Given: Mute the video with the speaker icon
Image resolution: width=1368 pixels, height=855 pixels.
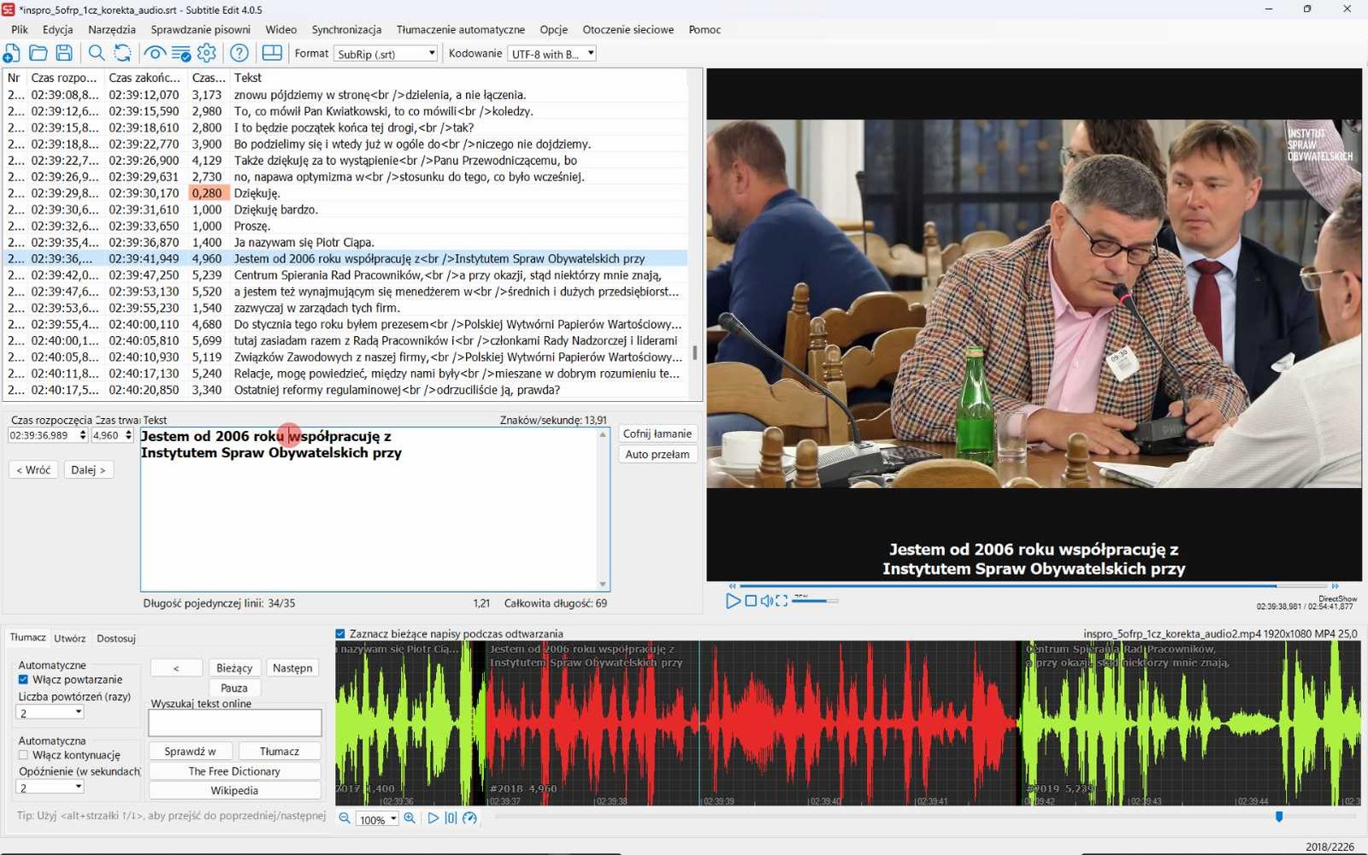Looking at the screenshot, I should tap(767, 601).
